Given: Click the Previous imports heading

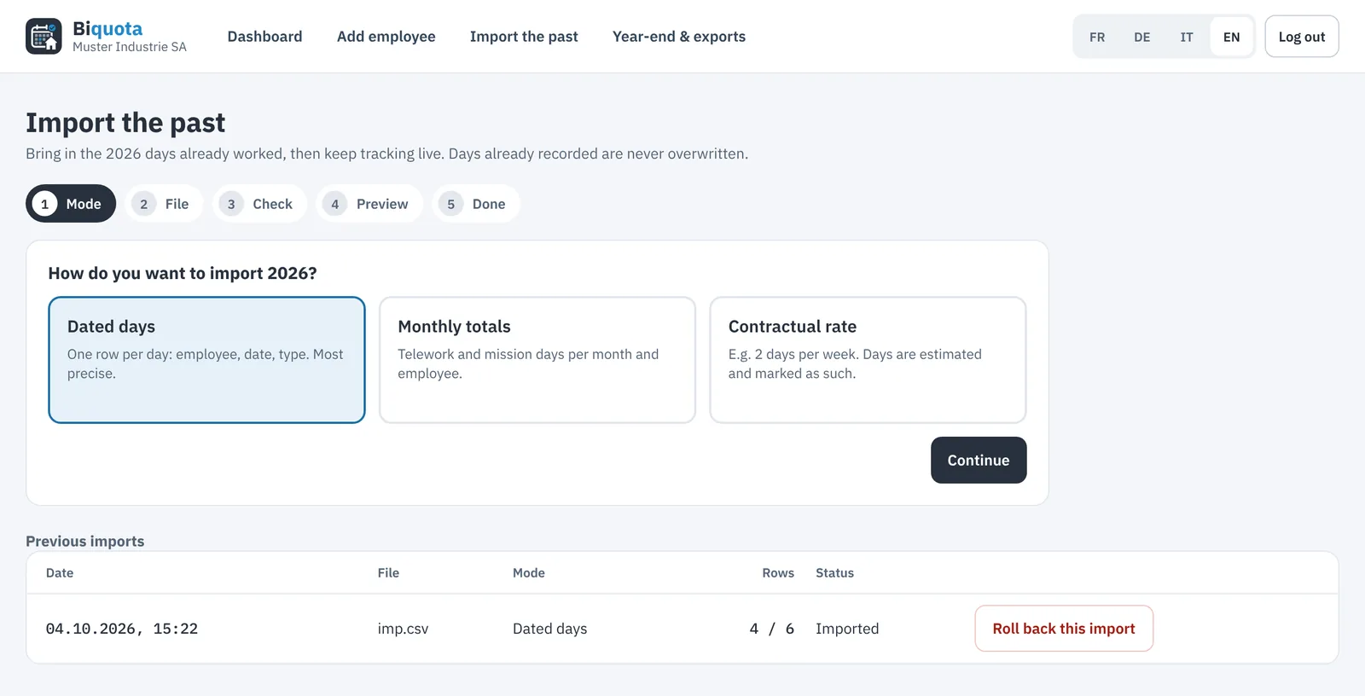Looking at the screenshot, I should (85, 542).
